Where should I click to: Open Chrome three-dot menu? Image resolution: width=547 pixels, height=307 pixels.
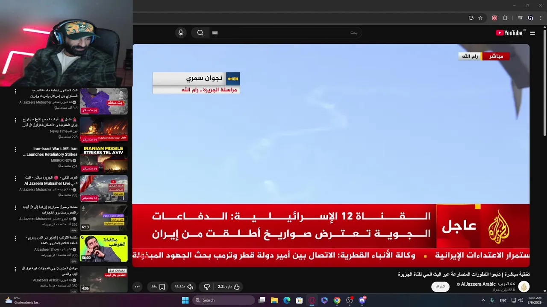[541, 18]
